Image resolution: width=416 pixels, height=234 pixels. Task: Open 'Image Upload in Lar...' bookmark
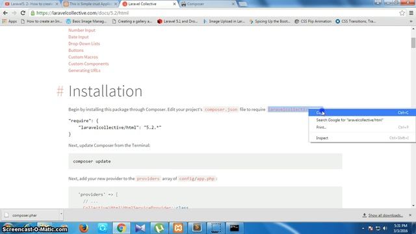point(224,21)
